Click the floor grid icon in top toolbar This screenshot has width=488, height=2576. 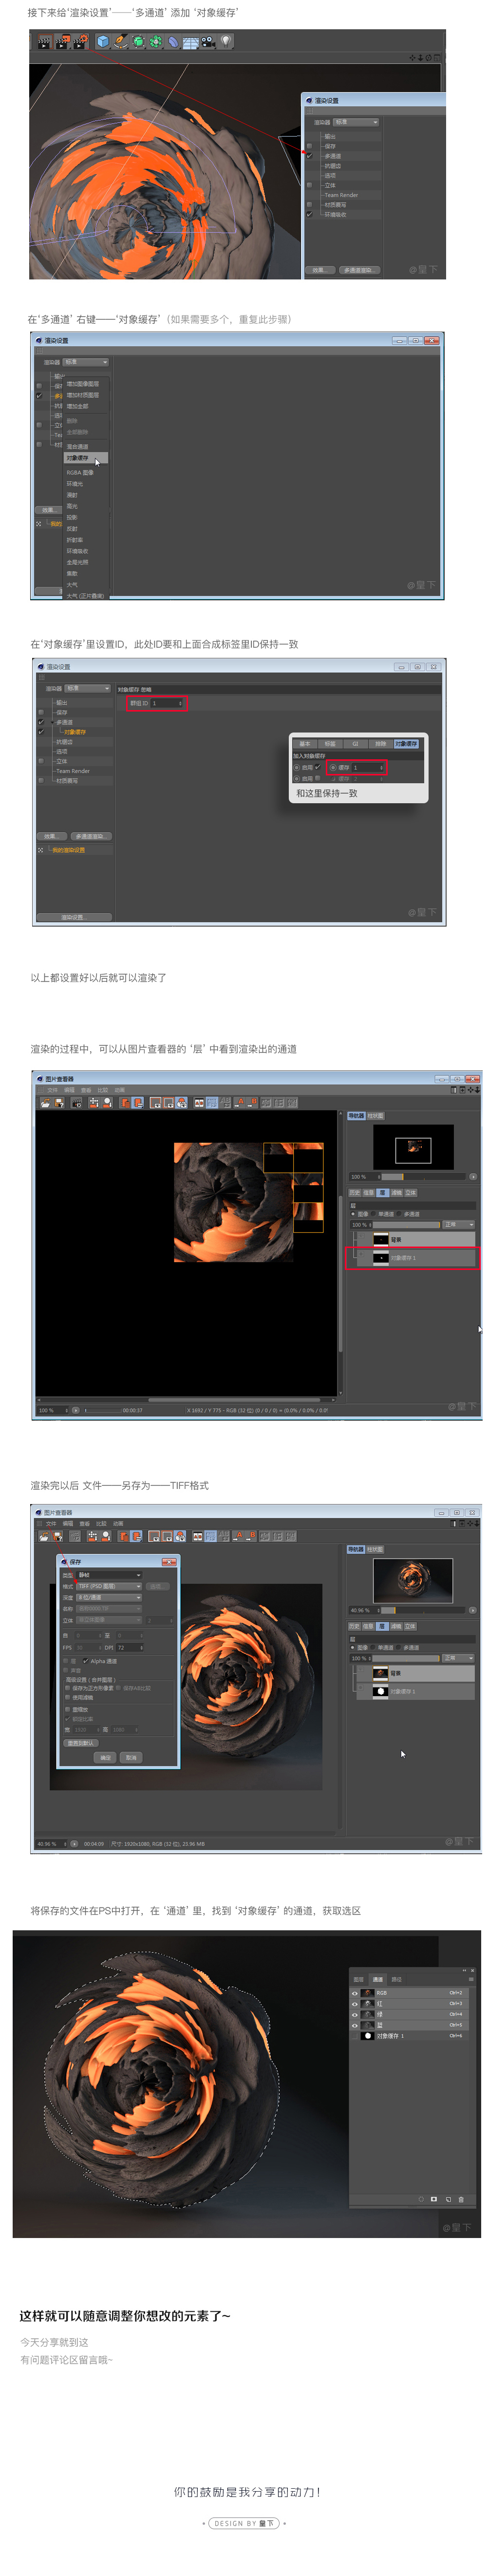(x=189, y=41)
